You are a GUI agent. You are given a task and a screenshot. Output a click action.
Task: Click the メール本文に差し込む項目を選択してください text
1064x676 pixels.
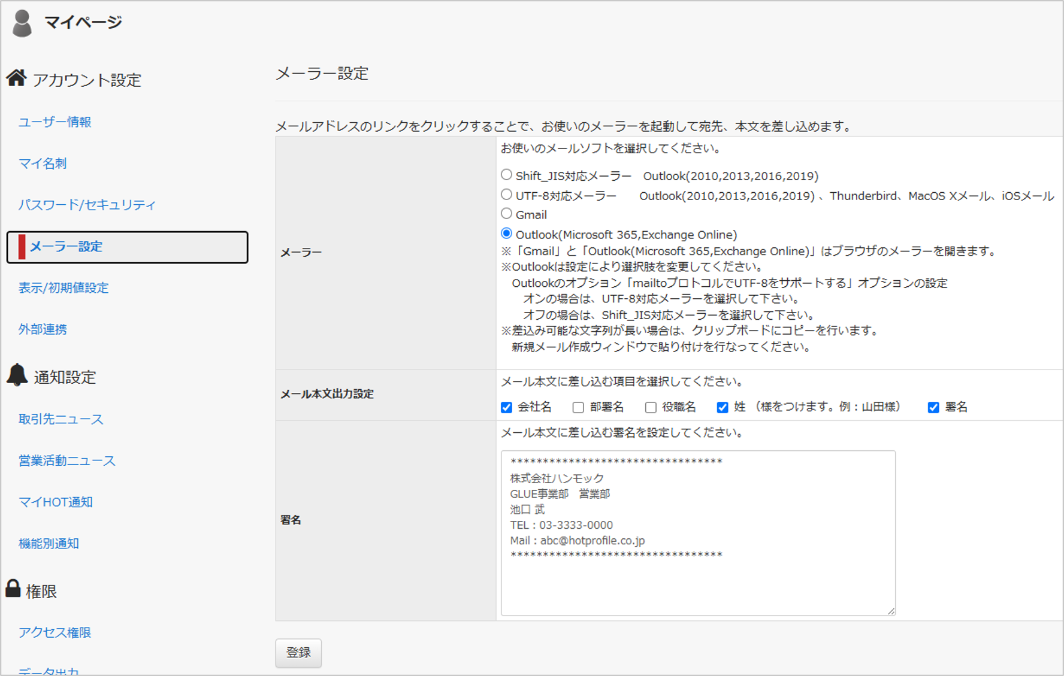[622, 382]
